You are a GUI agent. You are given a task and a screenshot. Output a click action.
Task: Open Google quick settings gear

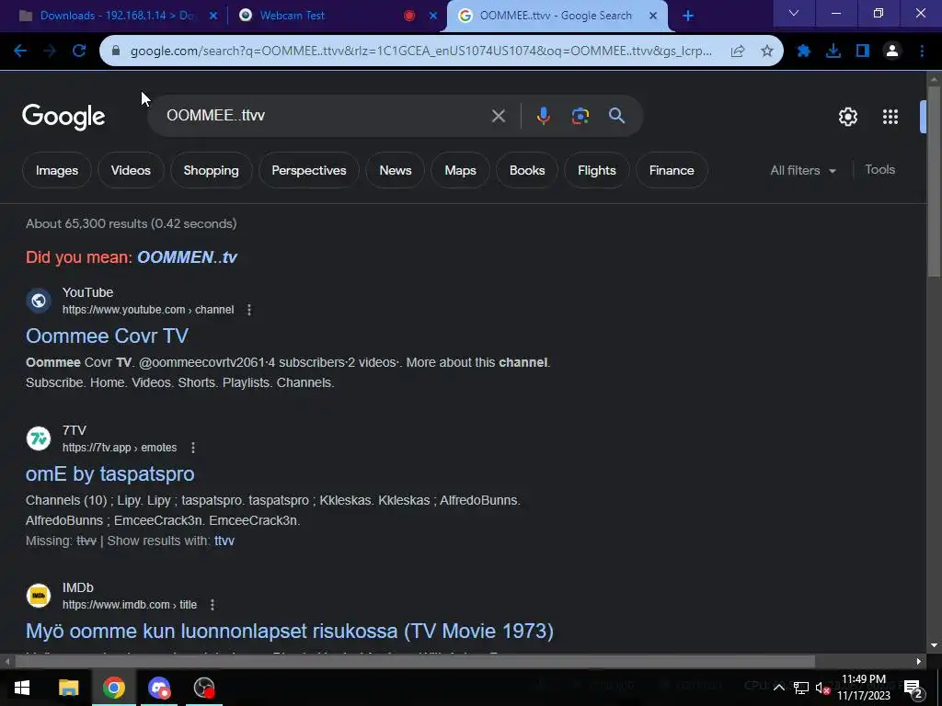pyautogui.click(x=847, y=117)
